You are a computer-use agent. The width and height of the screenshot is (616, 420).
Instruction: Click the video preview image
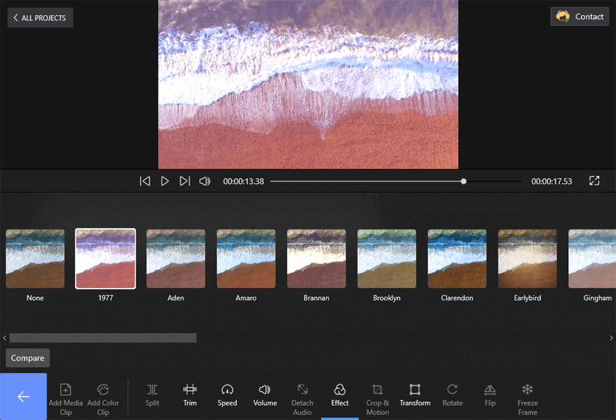[308, 84]
